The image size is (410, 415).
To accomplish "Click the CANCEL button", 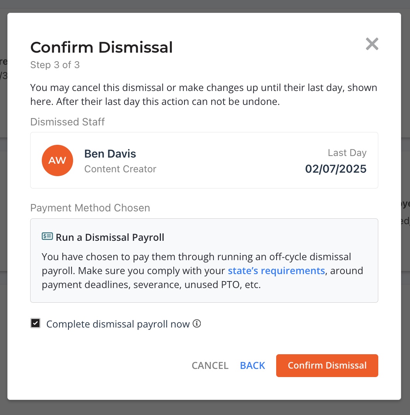I will tap(210, 365).
